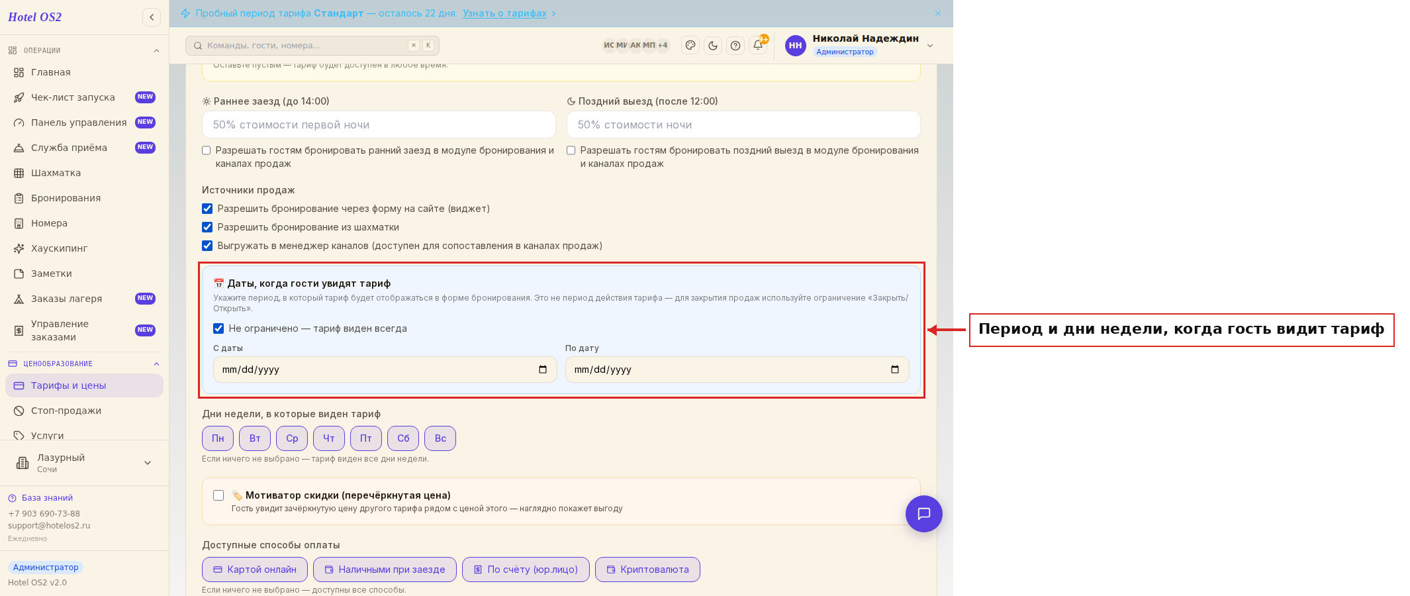Select the Сб weekday chip
Image resolution: width=1410 pixels, height=596 pixels.
(x=403, y=438)
